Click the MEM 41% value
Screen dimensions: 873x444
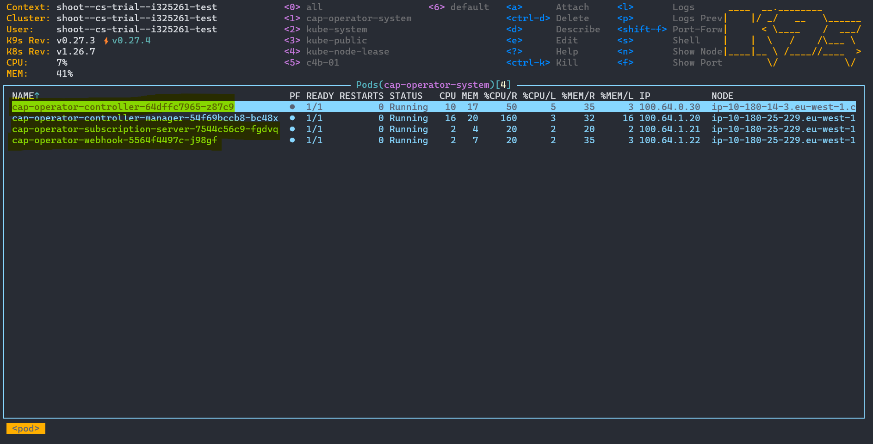click(x=65, y=73)
